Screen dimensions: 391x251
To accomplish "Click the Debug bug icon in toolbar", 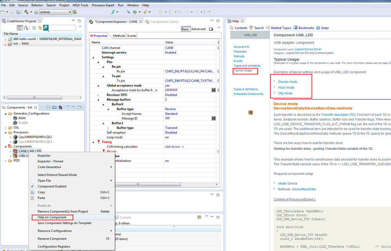I will pyautogui.click(x=135, y=12).
